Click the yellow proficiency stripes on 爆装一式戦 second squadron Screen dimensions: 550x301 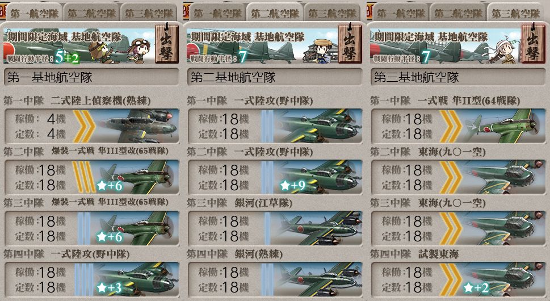(x=84, y=177)
